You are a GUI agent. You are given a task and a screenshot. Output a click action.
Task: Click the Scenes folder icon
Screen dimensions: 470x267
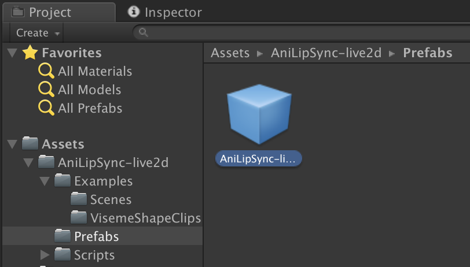[x=79, y=199]
